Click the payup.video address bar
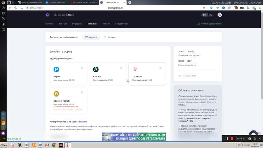263x148 pixels. click(36, 8)
